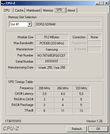This screenshot has width=110, height=134.
Task: Minimize the CPU-Z window
Action: [97, 3]
